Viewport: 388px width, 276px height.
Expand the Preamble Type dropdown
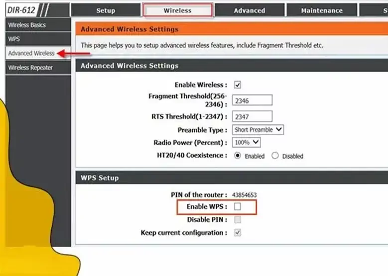coord(258,130)
